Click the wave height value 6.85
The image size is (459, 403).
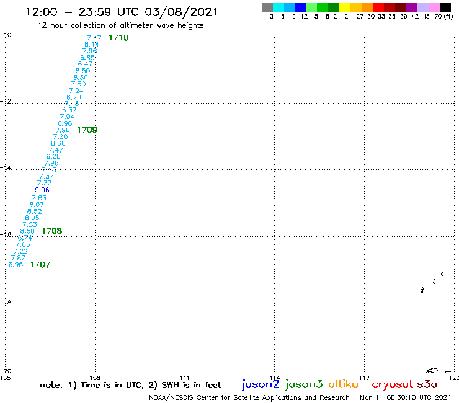[87, 58]
